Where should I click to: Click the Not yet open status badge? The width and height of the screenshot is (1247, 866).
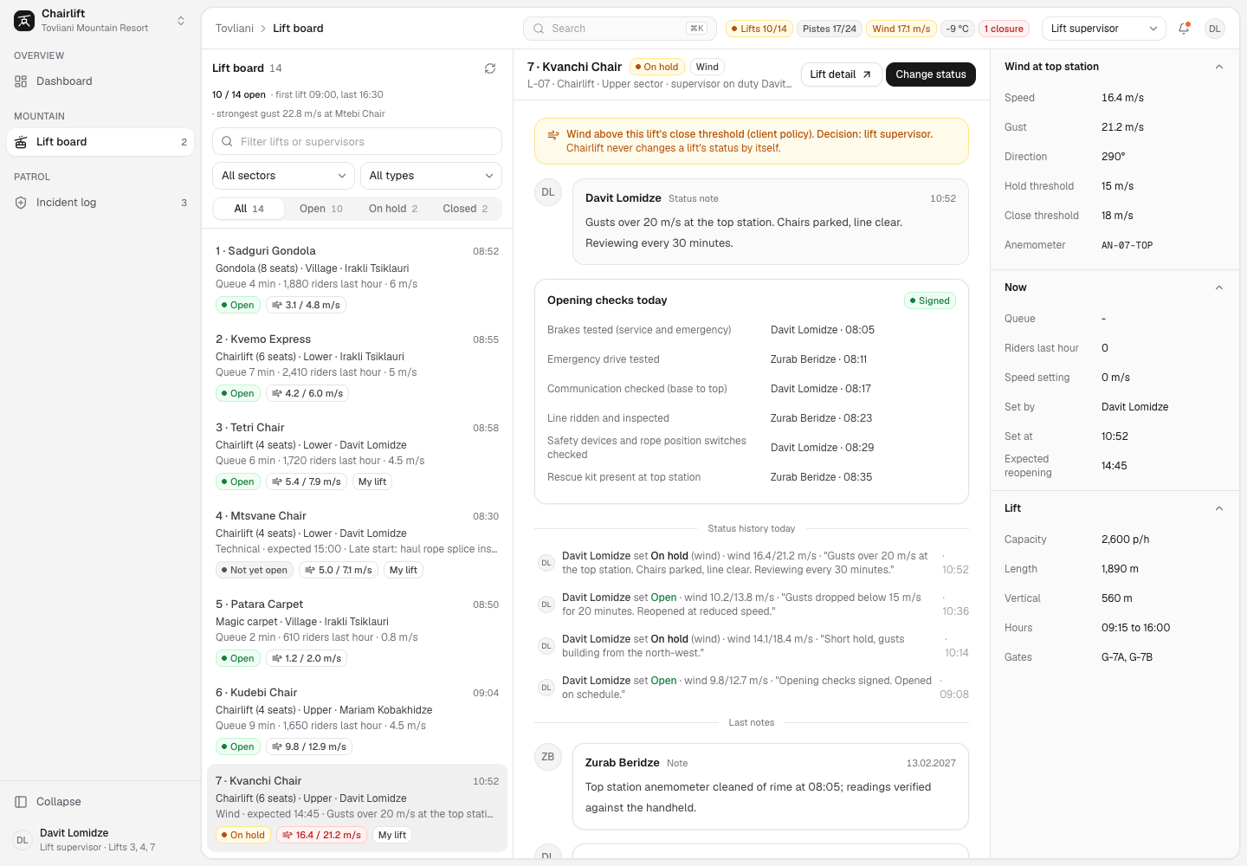254,570
